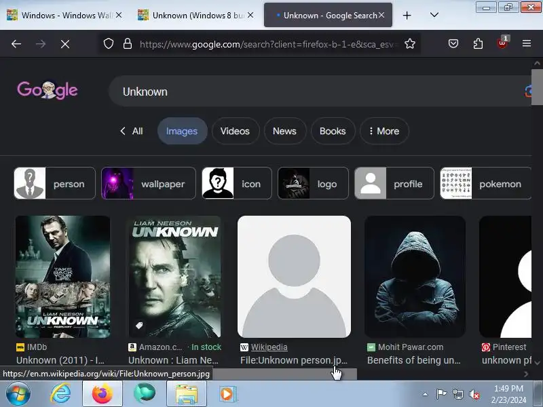The image size is (543, 407).
Task: Click the File:Unknown person.jp... title
Action: pyautogui.click(x=294, y=360)
